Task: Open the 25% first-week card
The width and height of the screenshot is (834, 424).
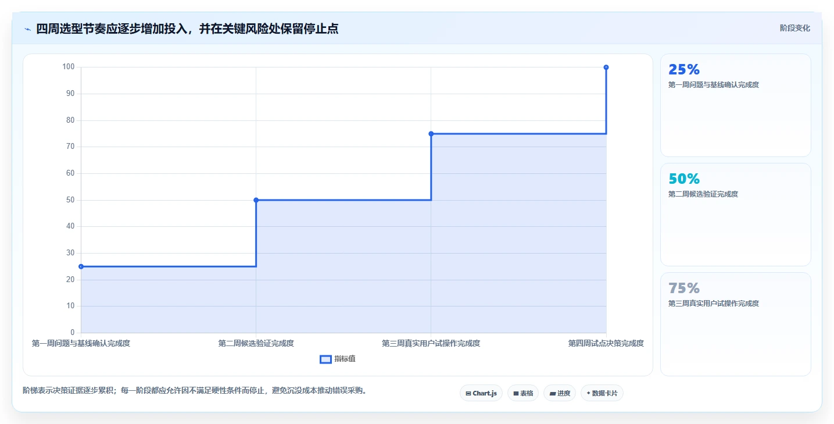Action: pyautogui.click(x=735, y=105)
